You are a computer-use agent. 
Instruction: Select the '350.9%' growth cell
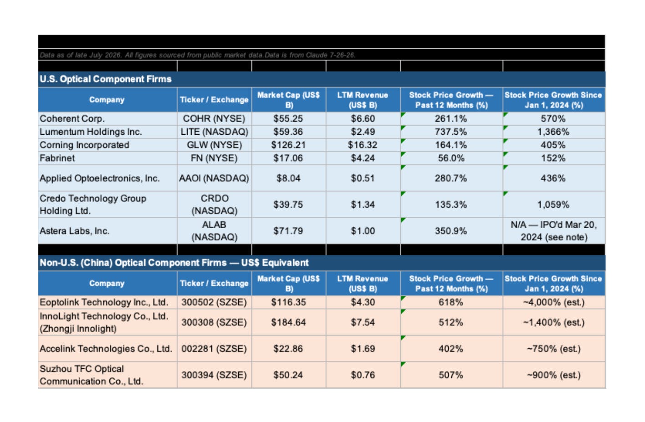coord(451,231)
